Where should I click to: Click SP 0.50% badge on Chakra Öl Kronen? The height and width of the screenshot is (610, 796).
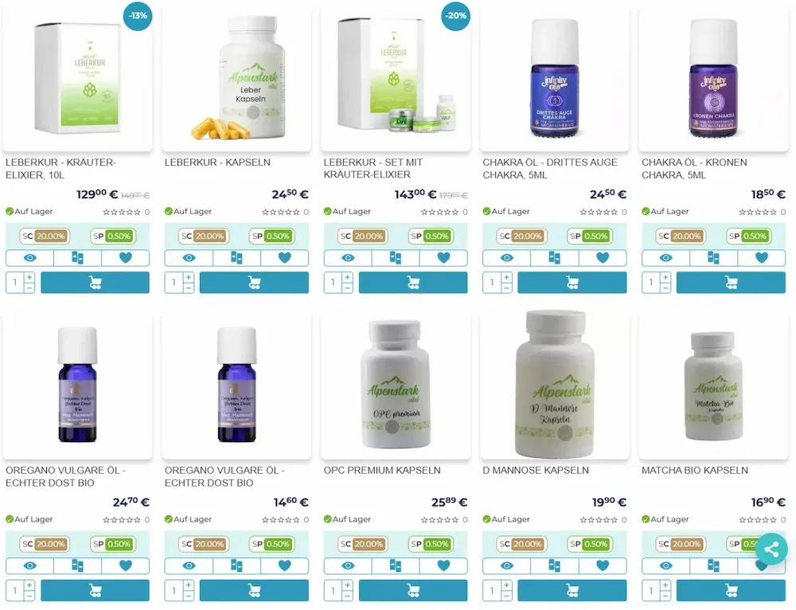click(x=749, y=237)
